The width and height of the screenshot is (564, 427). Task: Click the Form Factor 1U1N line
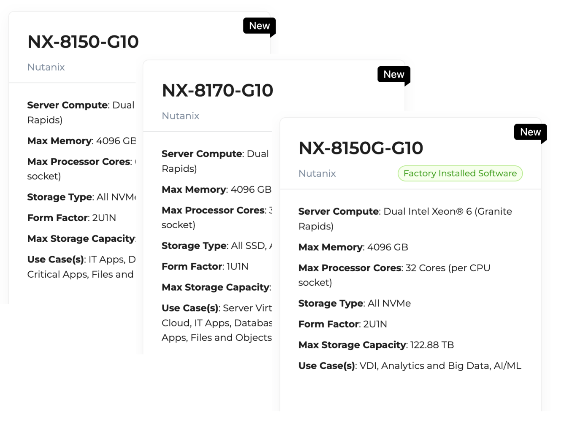tap(205, 267)
